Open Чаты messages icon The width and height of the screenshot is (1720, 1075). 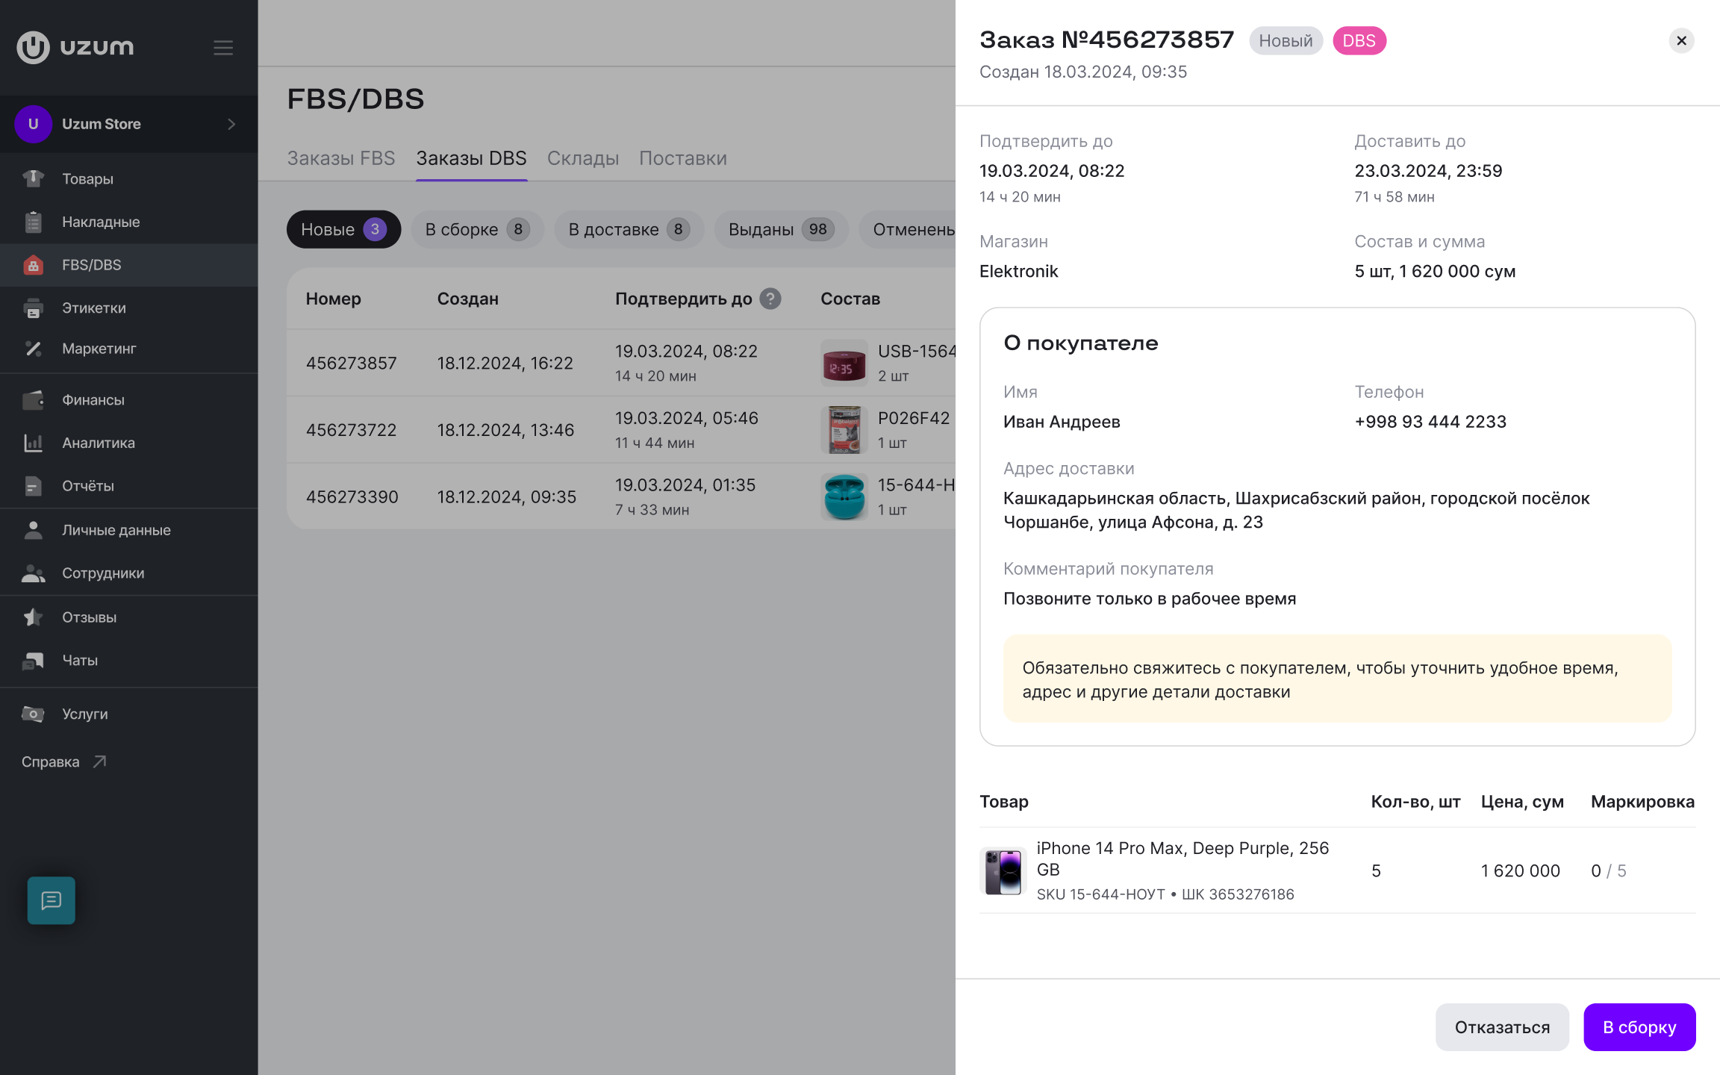[33, 661]
